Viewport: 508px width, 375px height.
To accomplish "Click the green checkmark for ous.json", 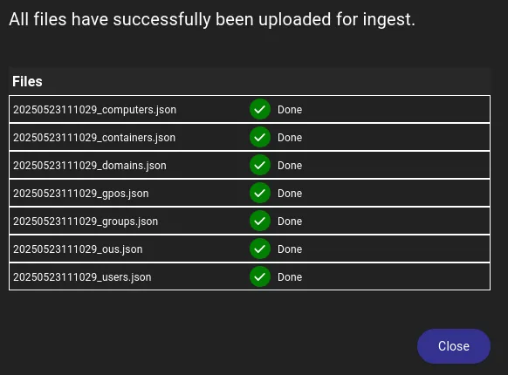I will tap(260, 249).
